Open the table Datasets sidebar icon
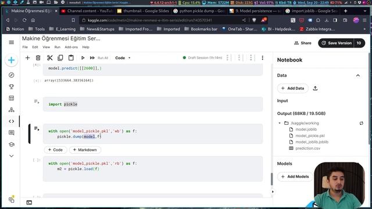 [x=12, y=98]
